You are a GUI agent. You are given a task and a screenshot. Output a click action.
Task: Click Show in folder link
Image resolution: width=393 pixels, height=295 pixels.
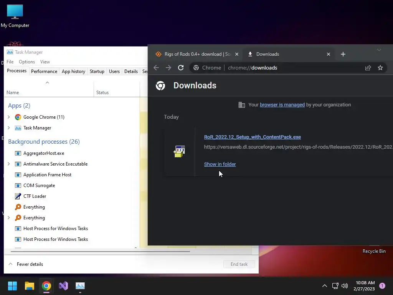[220, 164]
